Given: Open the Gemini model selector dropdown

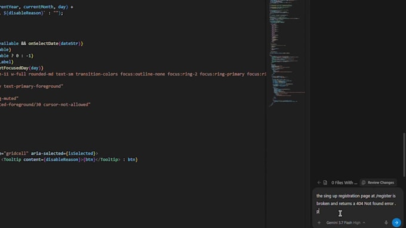Looking at the screenshot, I should tap(346, 222).
